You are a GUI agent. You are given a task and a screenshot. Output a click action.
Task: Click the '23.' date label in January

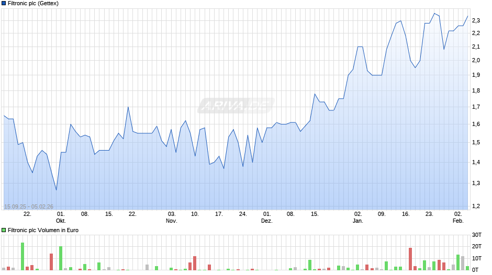click(x=429, y=214)
